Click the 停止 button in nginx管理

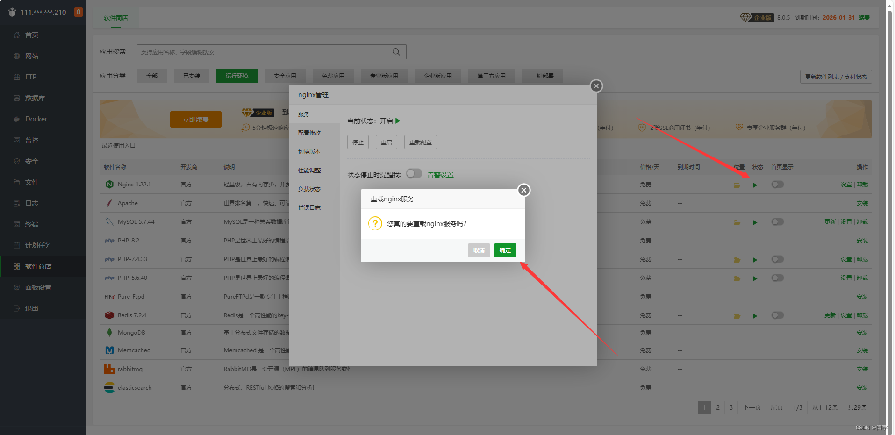click(x=358, y=142)
